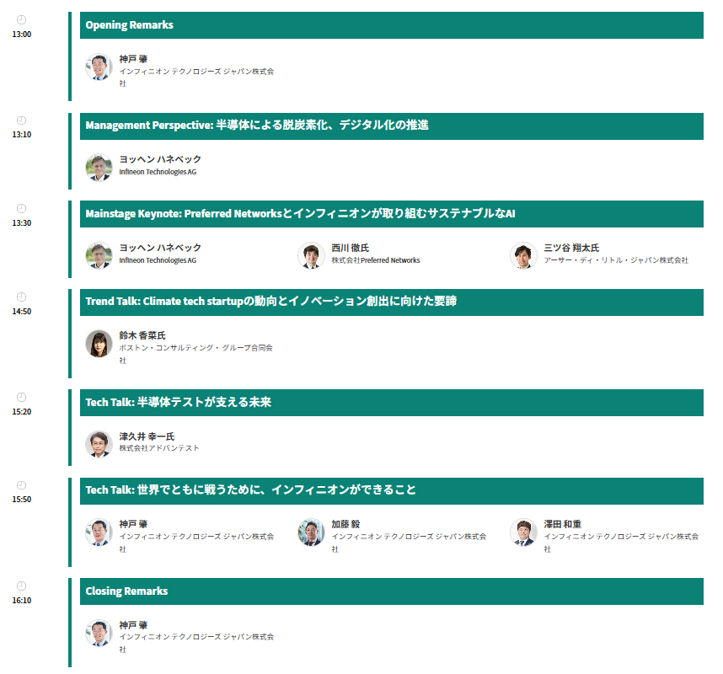Select speaker name 澤田 和重
Image resolution: width=723 pixels, height=674 pixels.
tap(562, 524)
